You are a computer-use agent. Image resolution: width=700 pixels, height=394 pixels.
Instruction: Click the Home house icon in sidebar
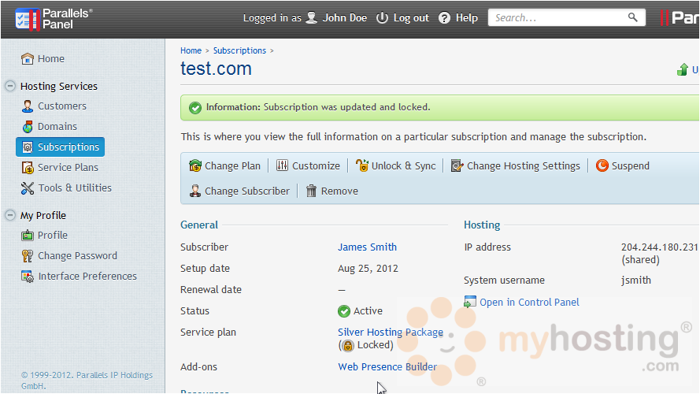tap(28, 58)
